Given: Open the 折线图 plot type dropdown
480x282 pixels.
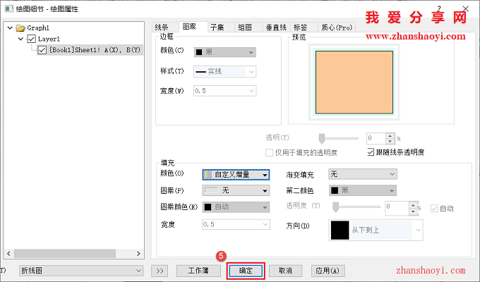Looking at the screenshot, I should tap(81, 271).
